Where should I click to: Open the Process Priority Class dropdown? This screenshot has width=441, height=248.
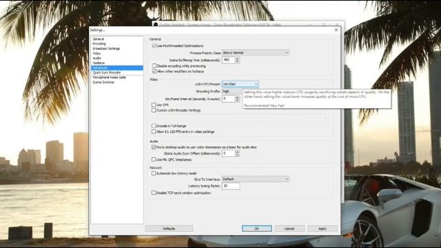pos(256,52)
